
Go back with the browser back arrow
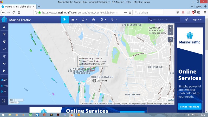(3, 12)
